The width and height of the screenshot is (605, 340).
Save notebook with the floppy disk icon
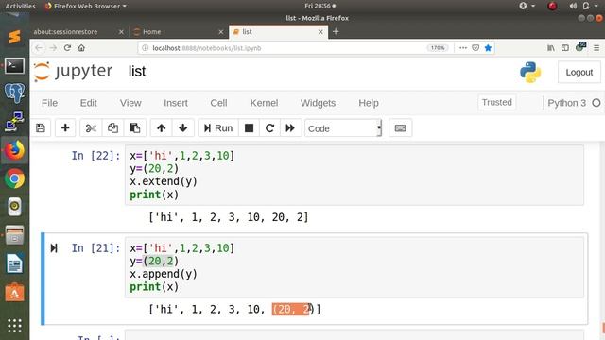[41, 128]
